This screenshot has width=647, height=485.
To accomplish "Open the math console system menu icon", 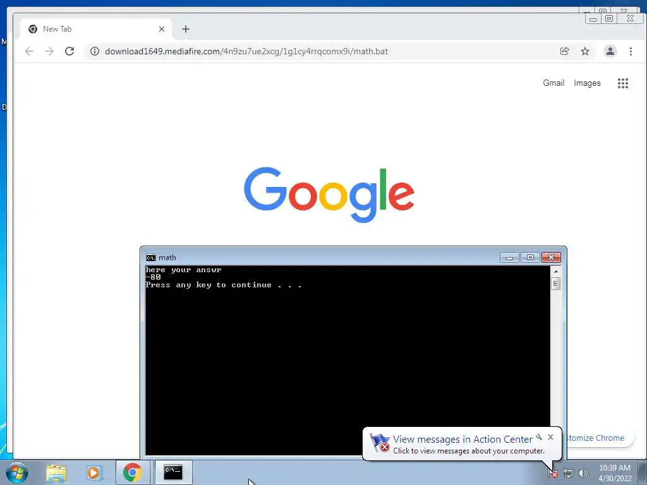I will [x=150, y=258].
